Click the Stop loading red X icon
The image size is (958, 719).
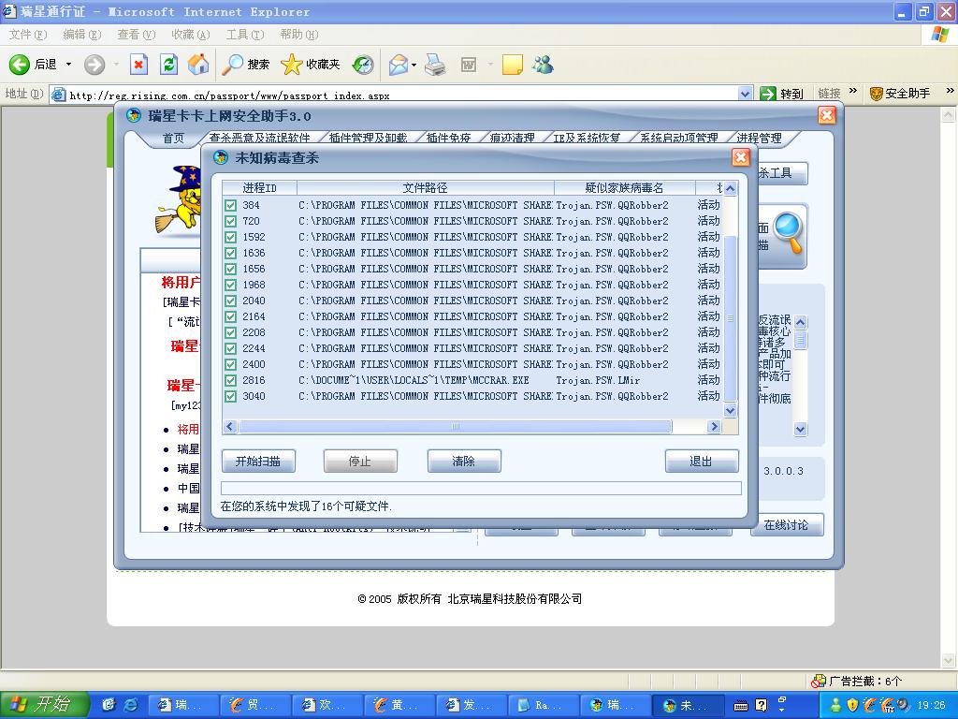pos(139,65)
